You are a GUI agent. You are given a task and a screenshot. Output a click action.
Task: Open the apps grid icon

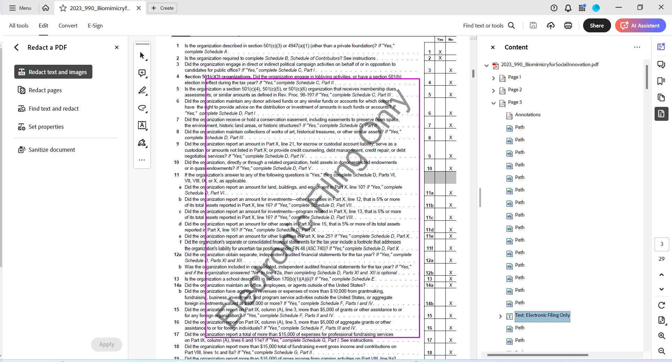(582, 8)
